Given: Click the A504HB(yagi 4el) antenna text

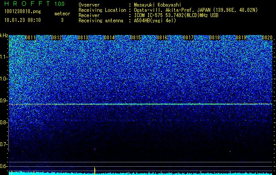Looking at the screenshot, I should (x=155, y=21).
